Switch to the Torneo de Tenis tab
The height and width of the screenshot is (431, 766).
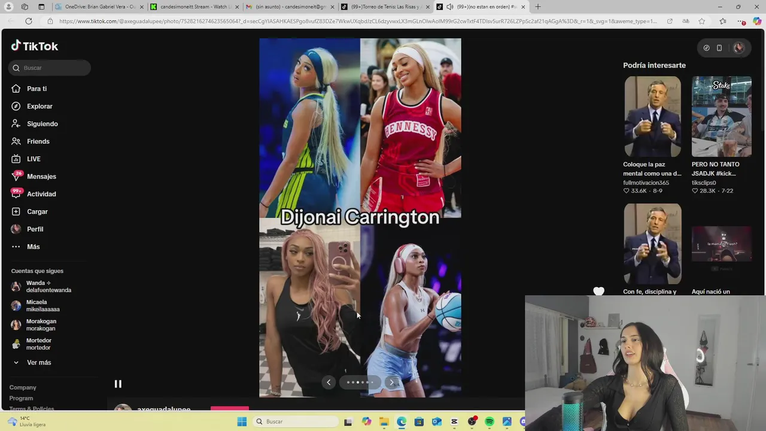click(385, 7)
